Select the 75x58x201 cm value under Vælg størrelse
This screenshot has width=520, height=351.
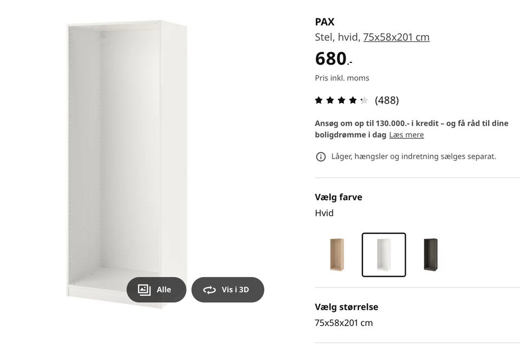(x=343, y=323)
